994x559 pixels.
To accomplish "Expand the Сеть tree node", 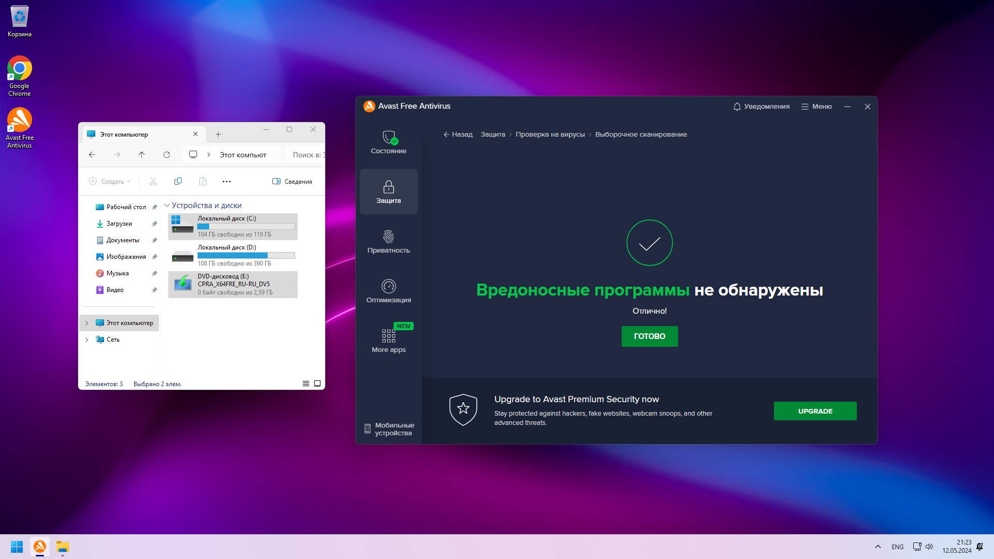I will pyautogui.click(x=86, y=340).
